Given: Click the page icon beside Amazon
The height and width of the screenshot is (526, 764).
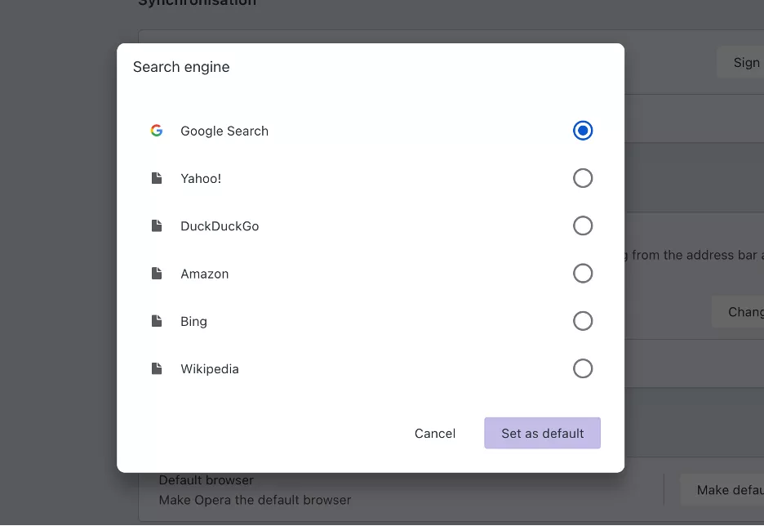Looking at the screenshot, I should click(x=157, y=274).
